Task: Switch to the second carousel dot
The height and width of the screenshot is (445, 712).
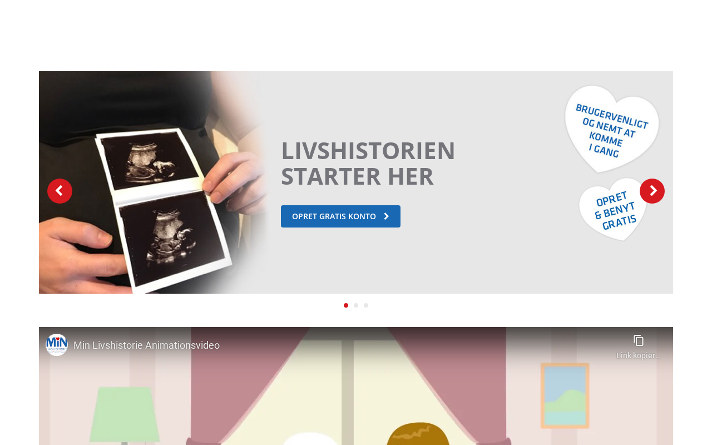Action: (356, 305)
